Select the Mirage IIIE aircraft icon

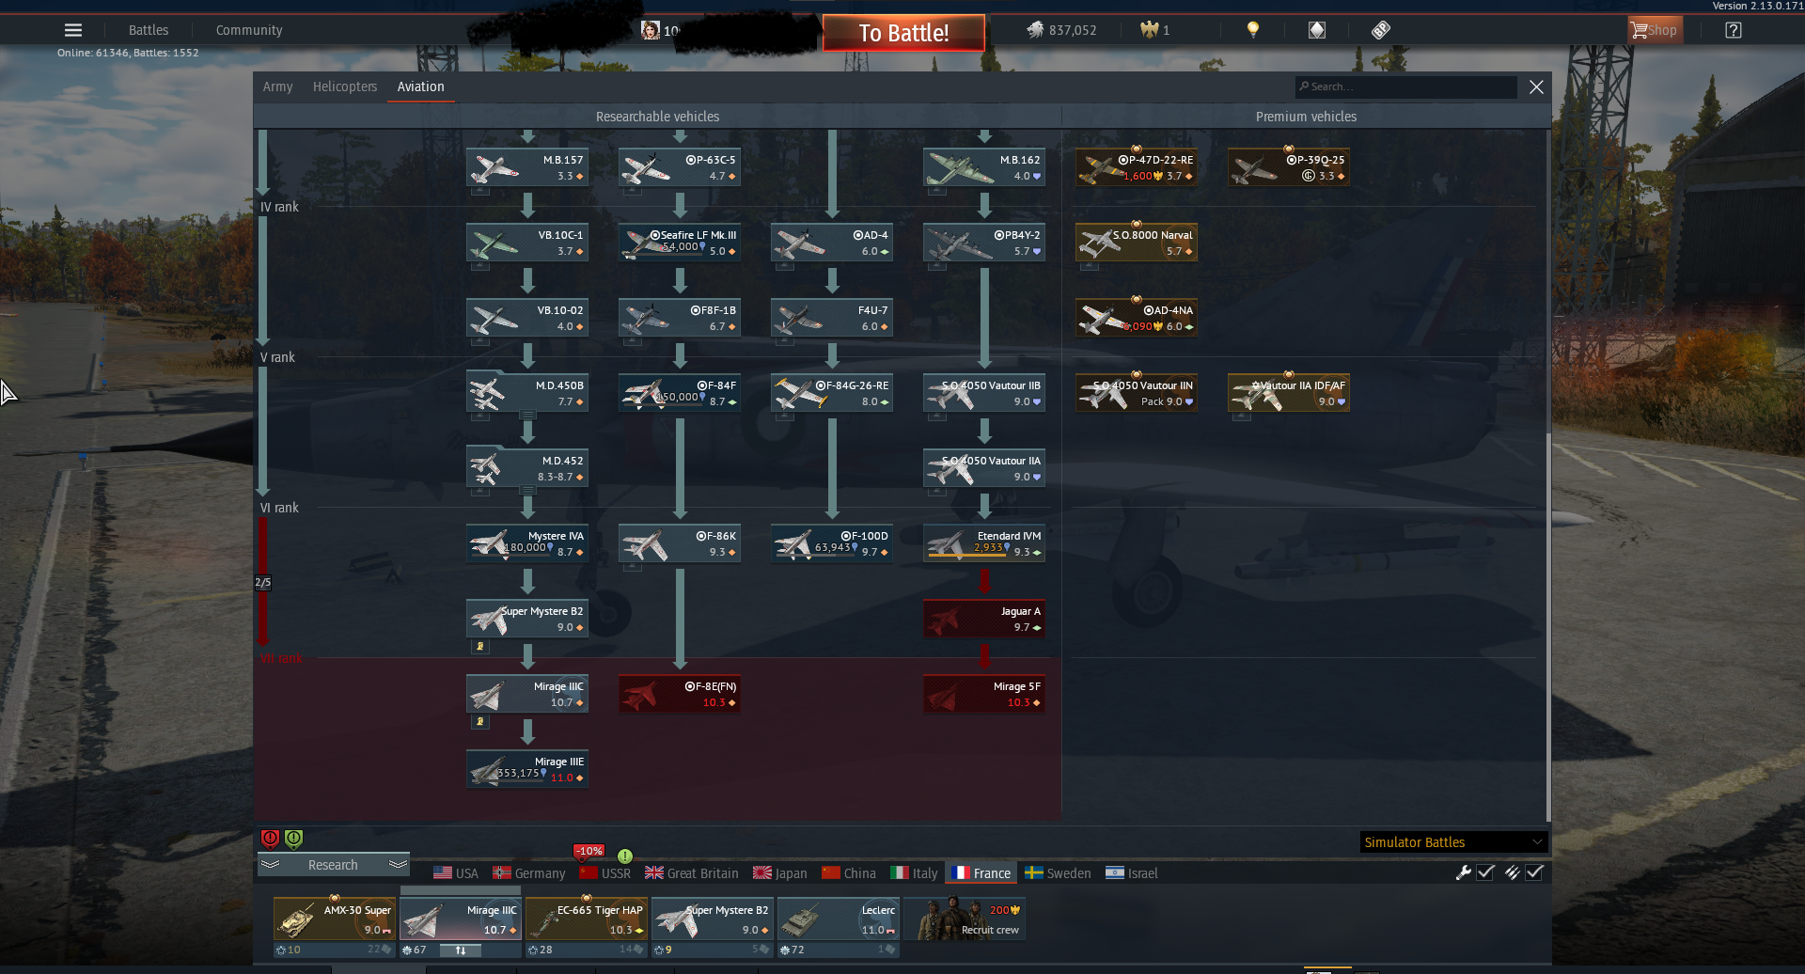(x=527, y=770)
